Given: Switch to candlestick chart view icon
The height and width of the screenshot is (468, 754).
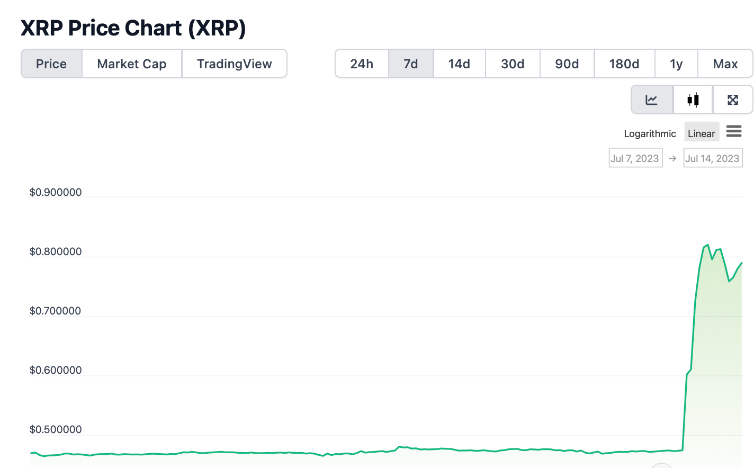Looking at the screenshot, I should point(693,100).
